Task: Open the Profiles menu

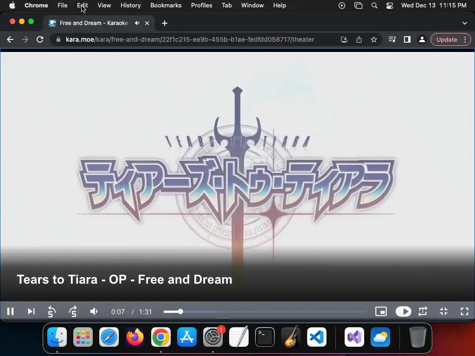Action: [201, 6]
